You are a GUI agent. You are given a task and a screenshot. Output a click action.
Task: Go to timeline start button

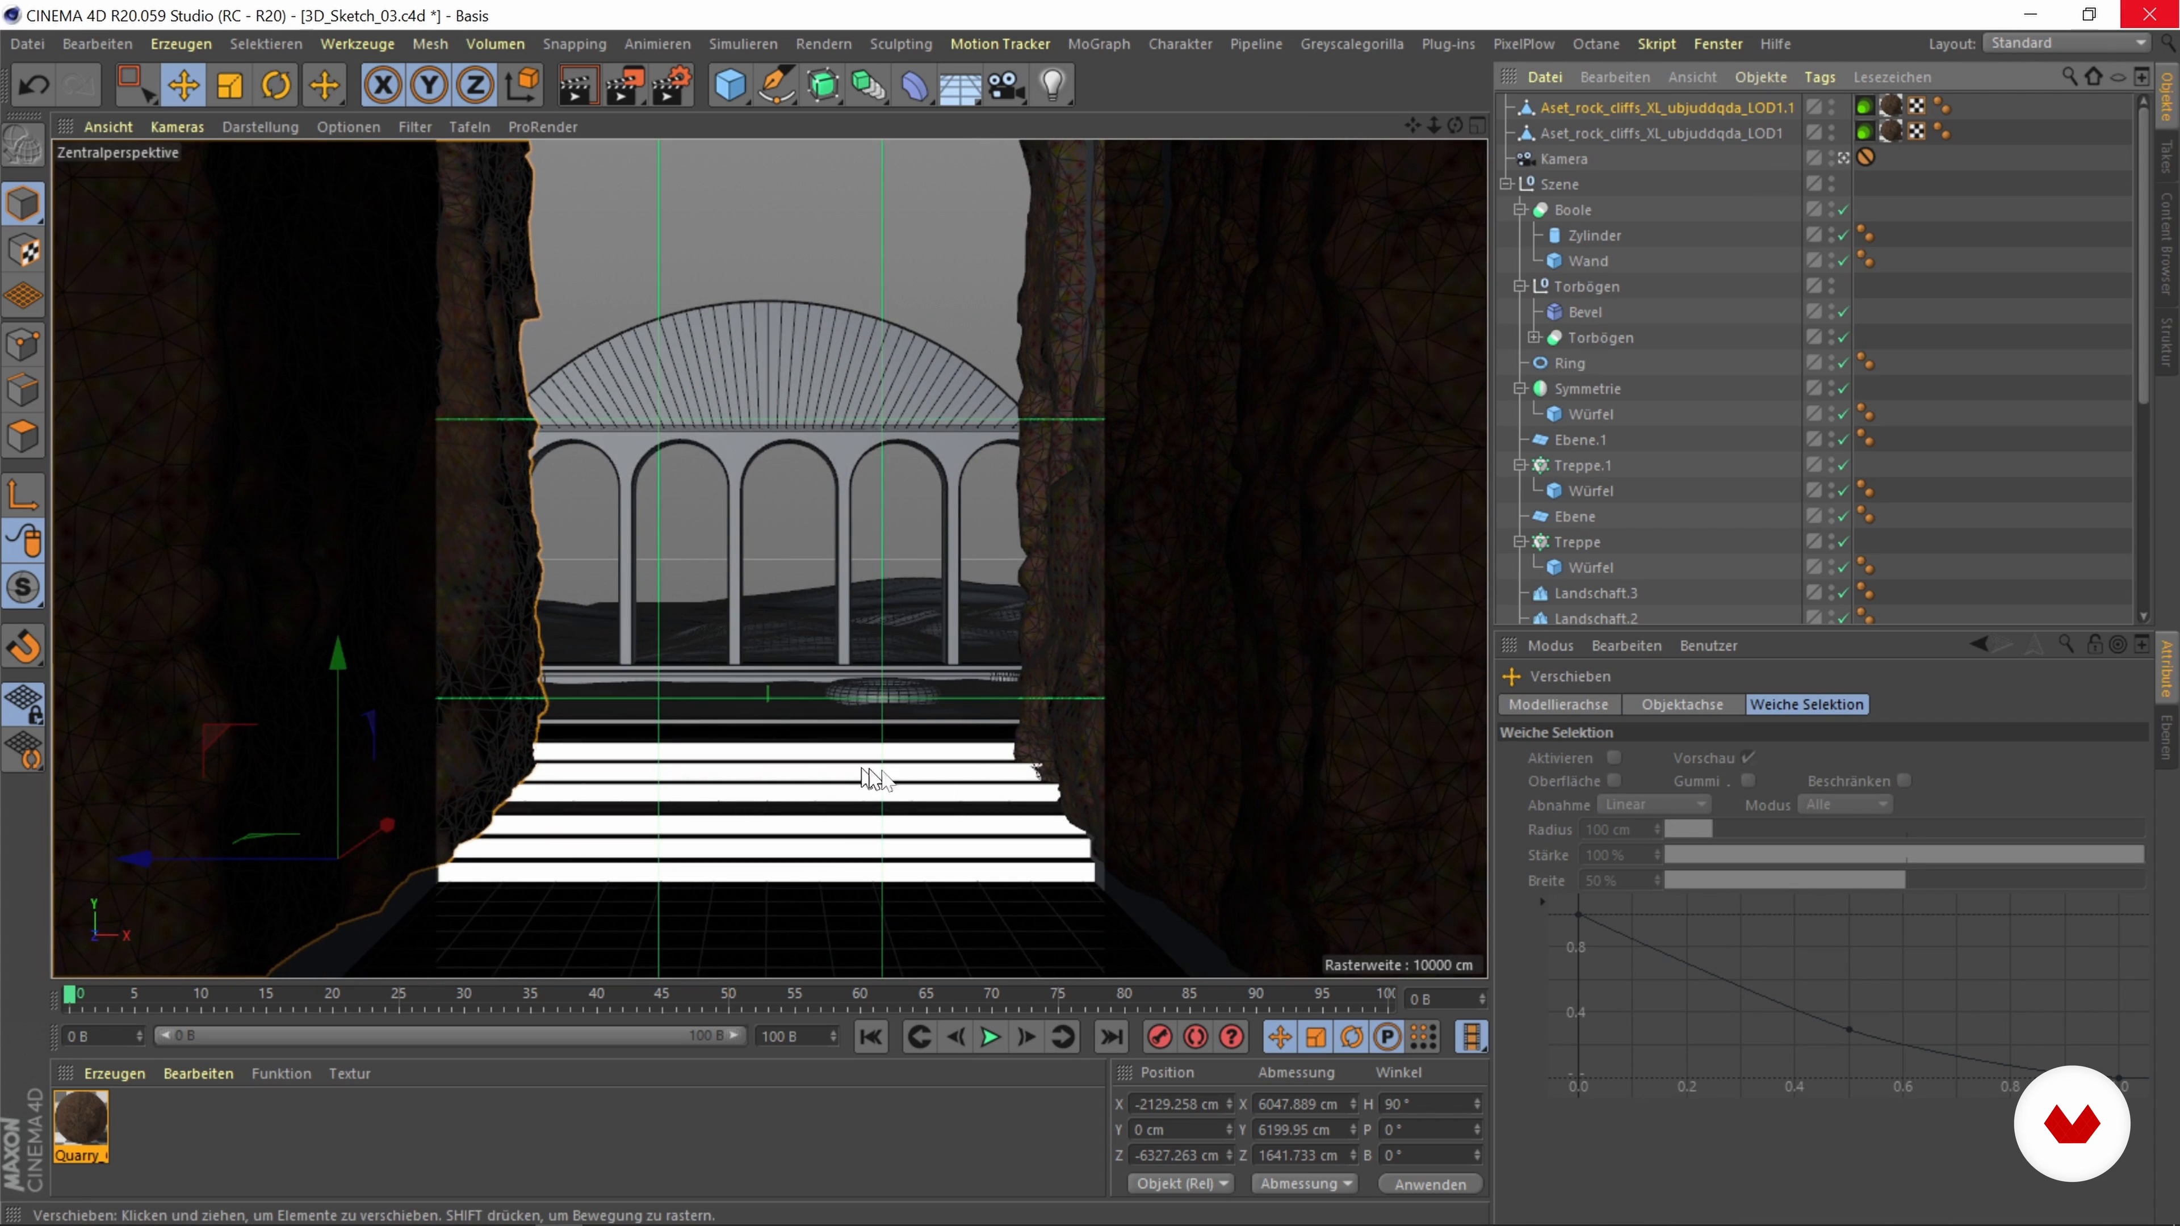(x=871, y=1036)
